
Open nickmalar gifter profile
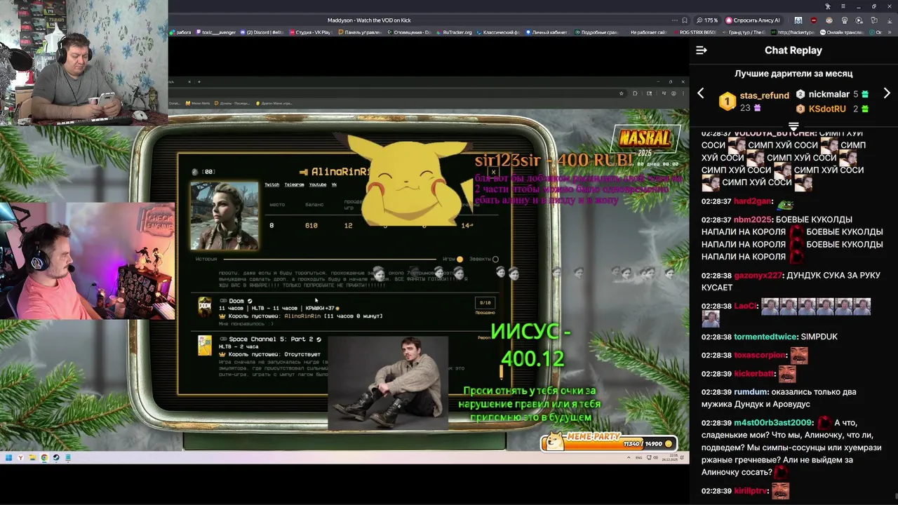829,94
